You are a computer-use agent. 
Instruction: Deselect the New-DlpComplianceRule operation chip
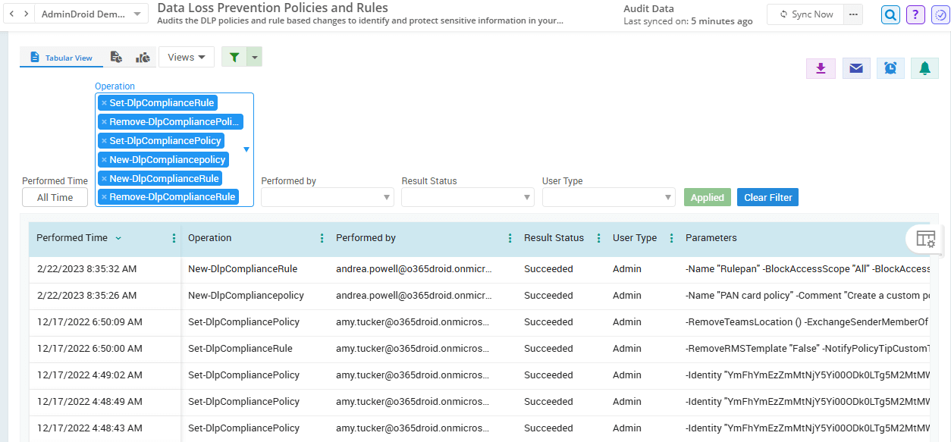[x=103, y=178]
